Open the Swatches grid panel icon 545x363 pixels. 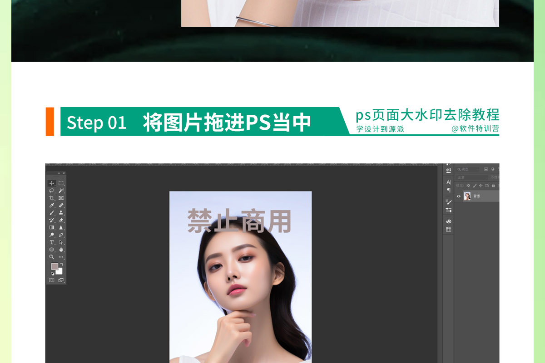pyautogui.click(x=449, y=230)
